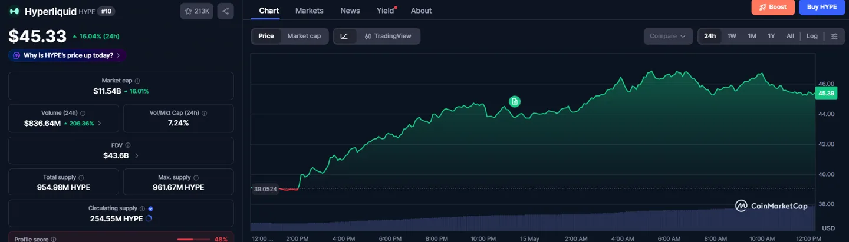The image size is (849, 242).
Task: Click the 39.0524 opening price label
Action: pos(265,189)
